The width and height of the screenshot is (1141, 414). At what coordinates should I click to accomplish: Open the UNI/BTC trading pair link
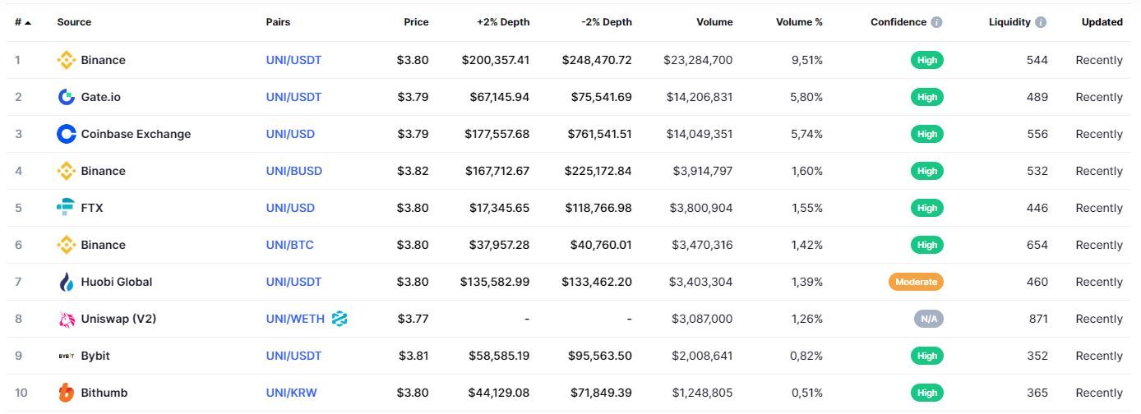tap(289, 245)
